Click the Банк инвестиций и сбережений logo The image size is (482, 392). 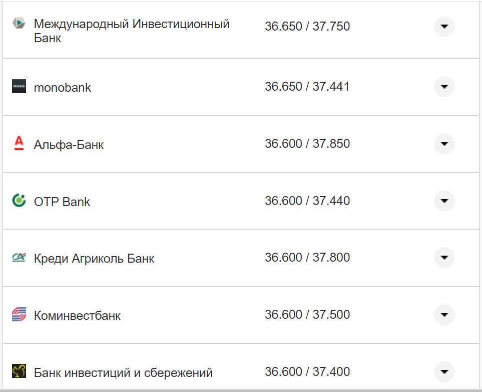coord(19,371)
